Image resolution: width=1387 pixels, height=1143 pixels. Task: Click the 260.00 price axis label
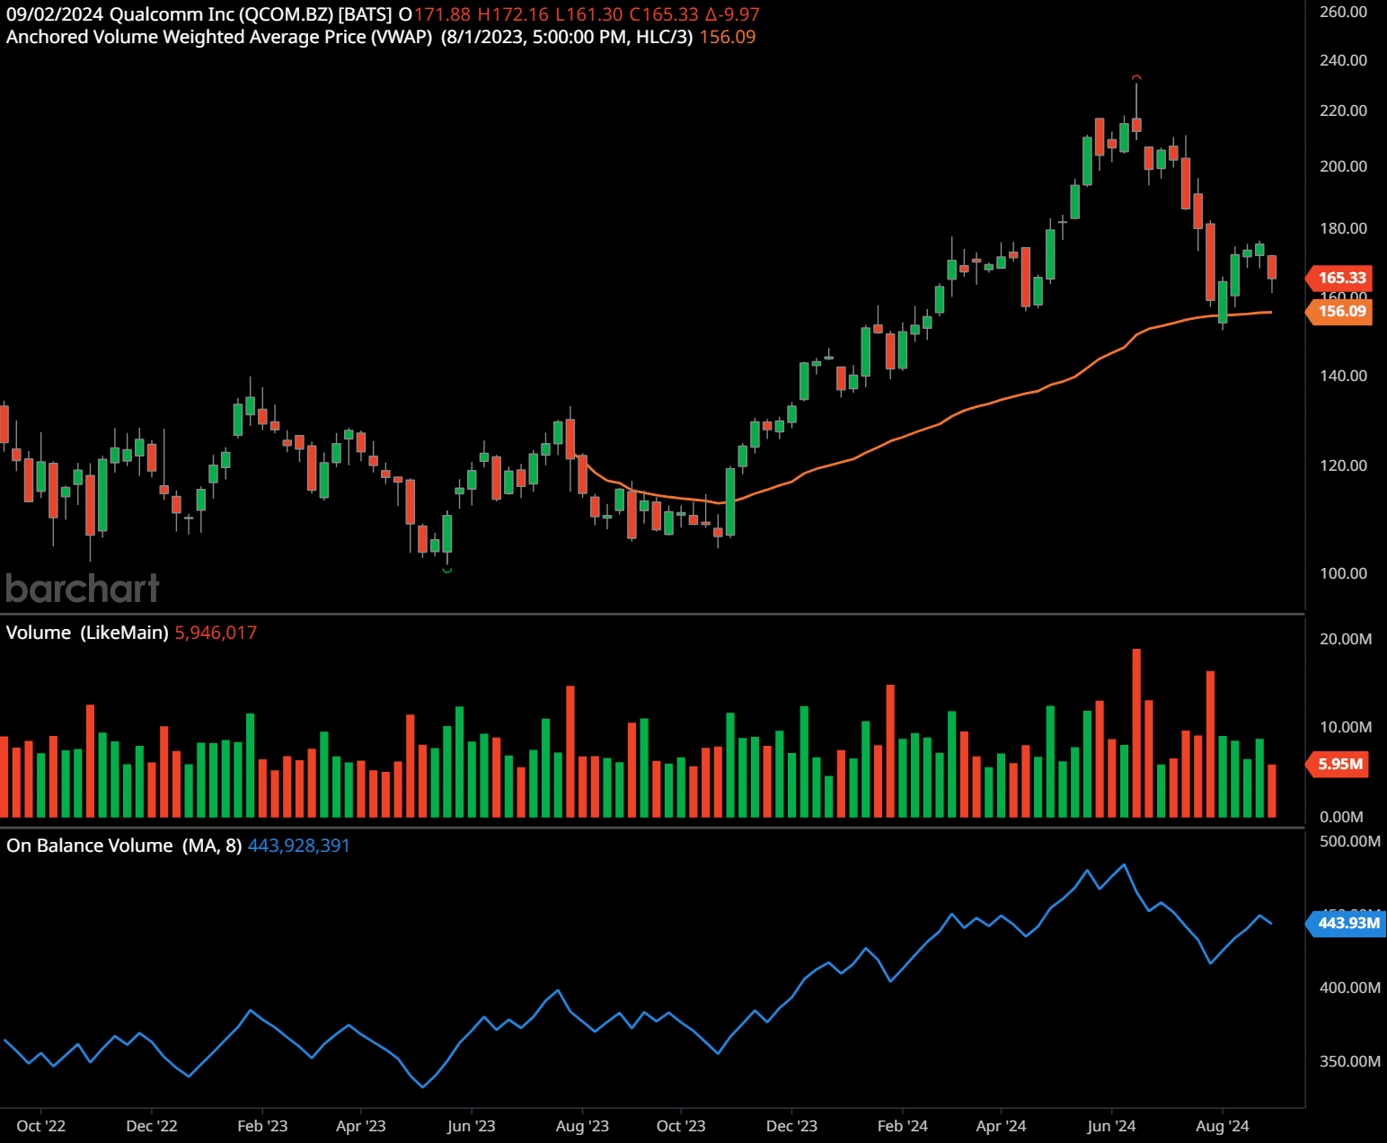coord(1343,12)
